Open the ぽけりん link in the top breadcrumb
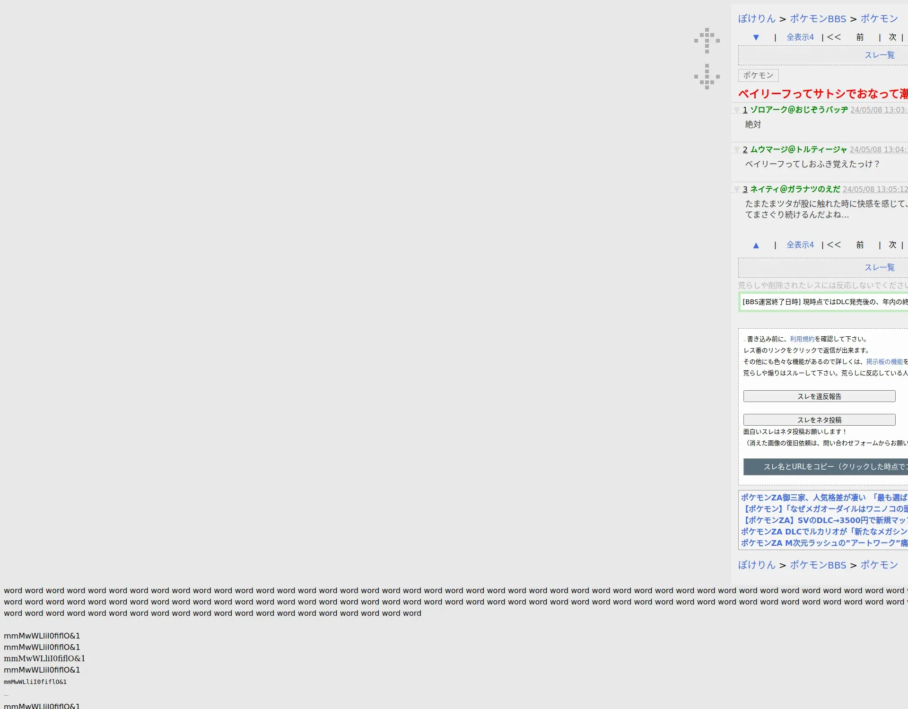 [757, 19]
